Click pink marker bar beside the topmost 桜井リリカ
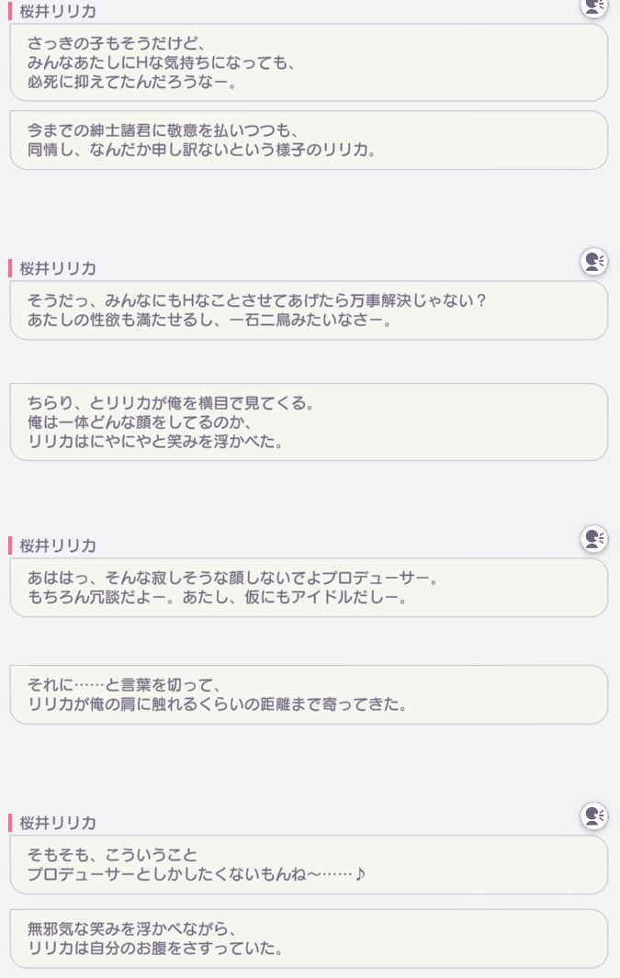The width and height of the screenshot is (620, 978). 11,11
